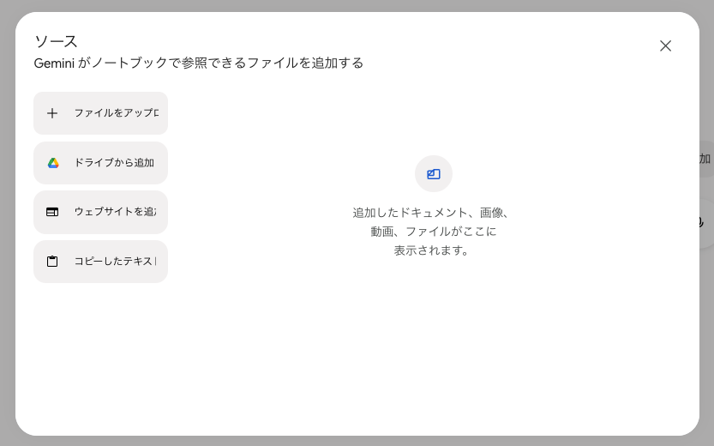Click the blue folder icon in the empty area
Image resolution: width=714 pixels, height=446 pixels.
(434, 173)
